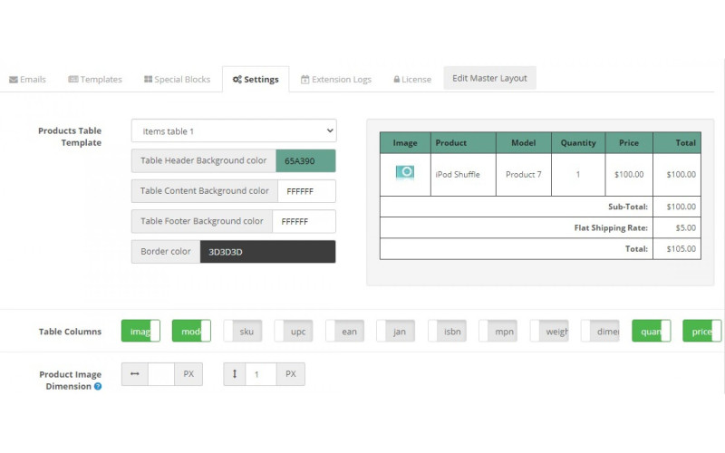725x453 pixels.
Task: Click the image height PX input field
Action: pyautogui.click(x=260, y=374)
